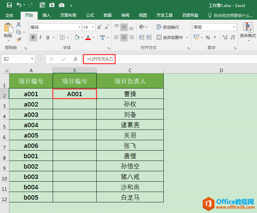Toggle Italic formatting
257x213 pixels.
(x=40, y=37)
